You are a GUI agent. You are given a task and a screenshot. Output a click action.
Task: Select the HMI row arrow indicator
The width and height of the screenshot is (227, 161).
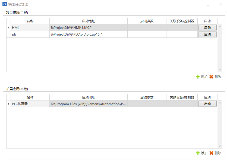8,27
